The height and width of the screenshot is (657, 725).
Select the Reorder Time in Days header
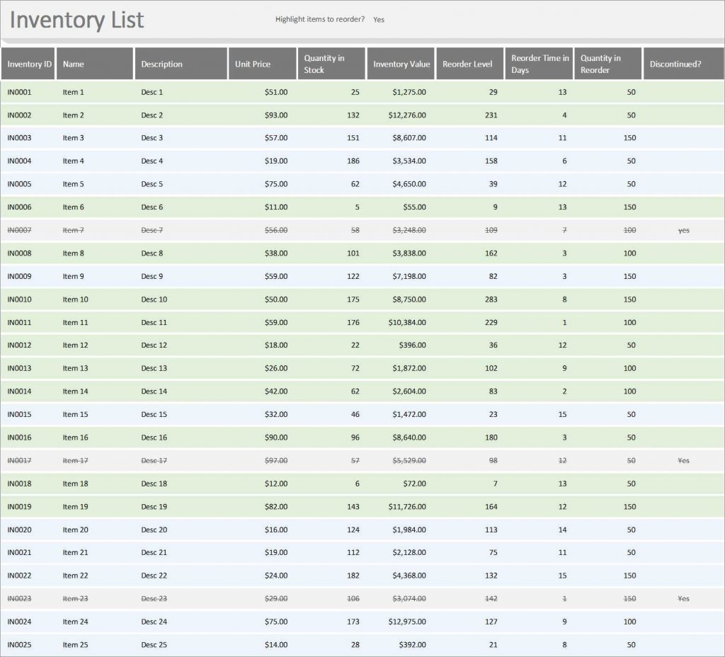click(x=540, y=63)
